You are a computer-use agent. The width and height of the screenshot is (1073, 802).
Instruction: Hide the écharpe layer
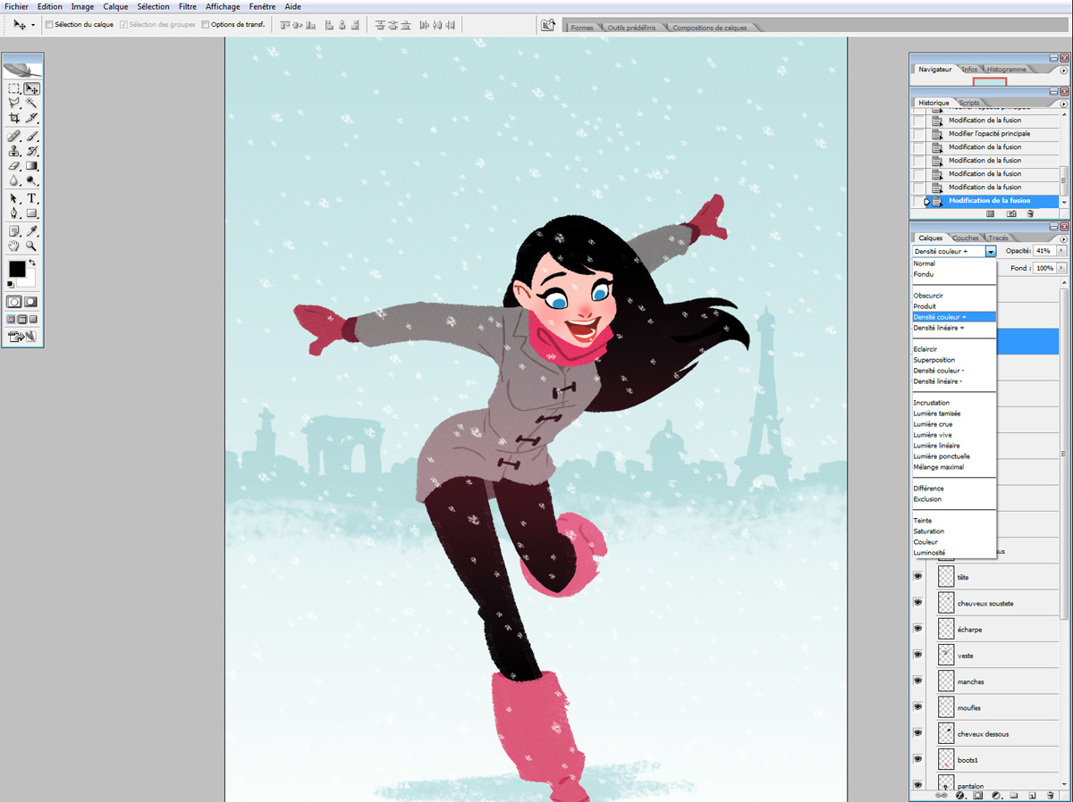point(917,629)
